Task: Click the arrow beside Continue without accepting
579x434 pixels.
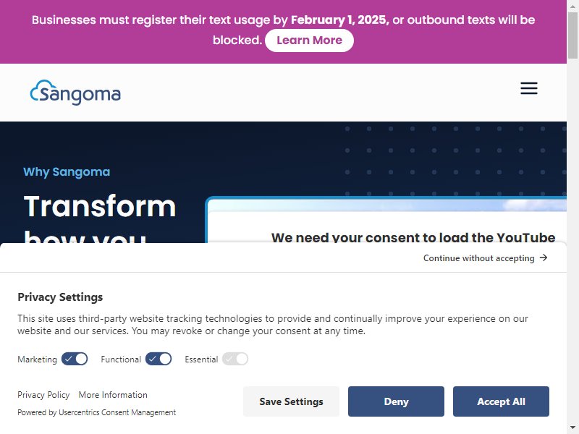Action: click(x=544, y=258)
